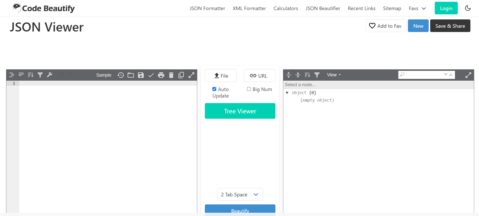Viewport: 479px width, 216px height.
Task: Open file via the folder icon
Action: point(131,75)
